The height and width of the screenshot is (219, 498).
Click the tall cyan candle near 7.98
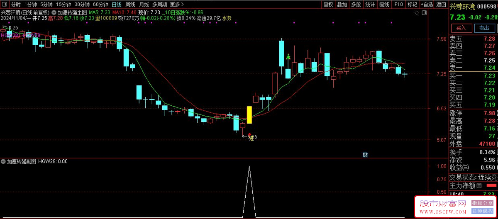[x=282, y=53]
